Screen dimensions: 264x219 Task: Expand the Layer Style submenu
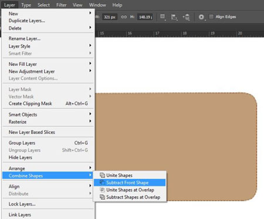[48, 46]
